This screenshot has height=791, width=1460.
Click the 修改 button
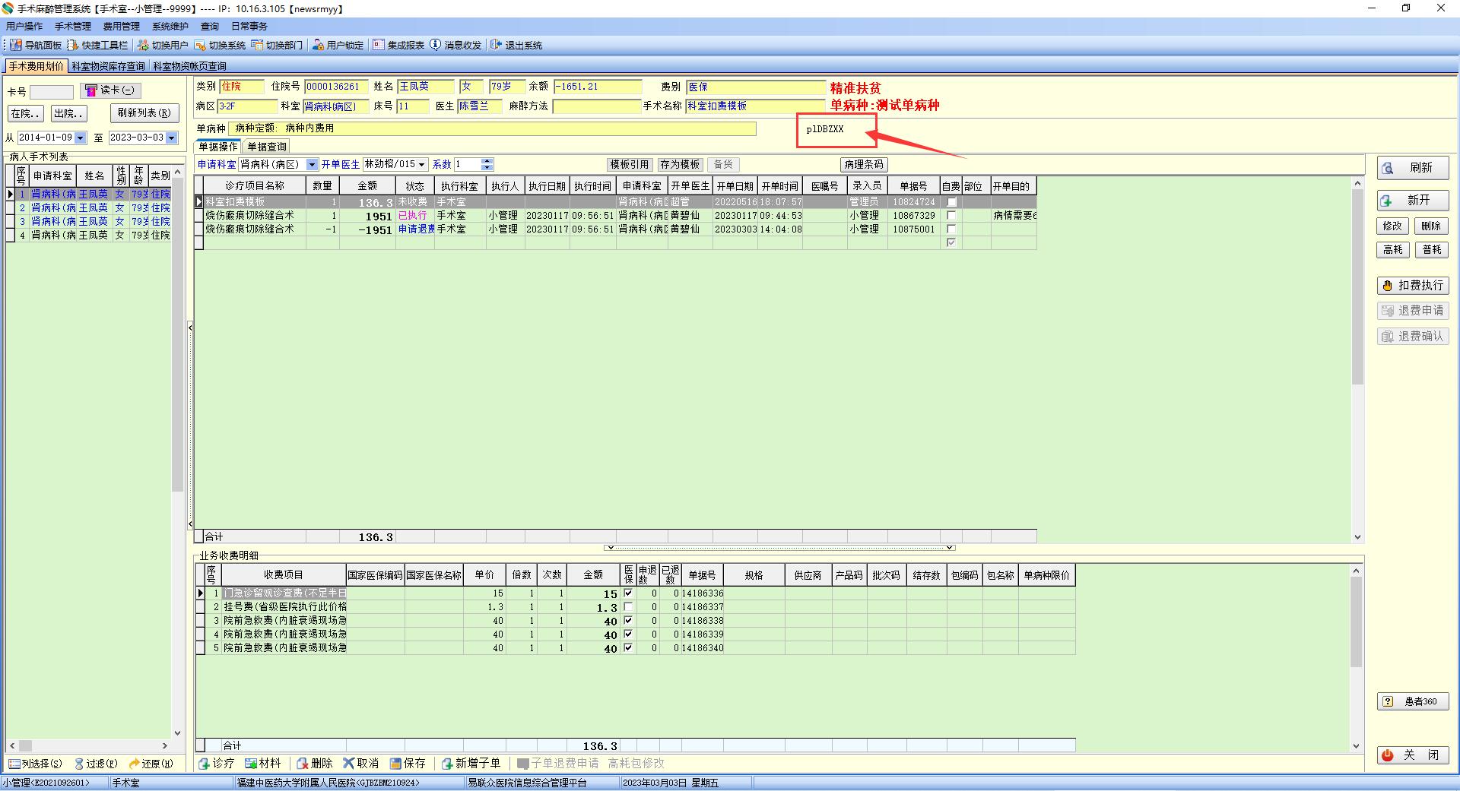pos(1393,226)
